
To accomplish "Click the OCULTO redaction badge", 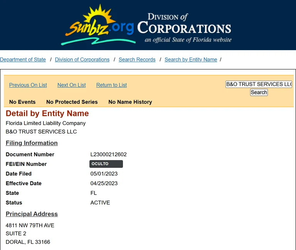I will pyautogui.click(x=106, y=164).
